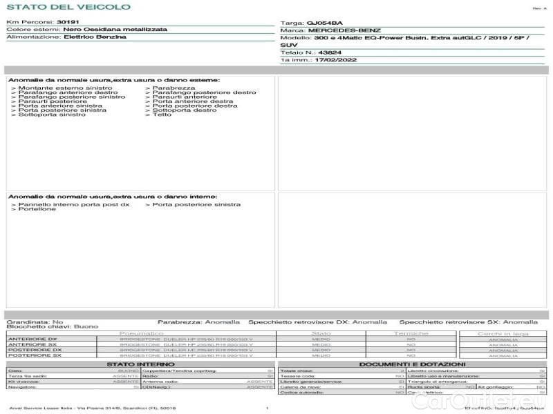The height and width of the screenshot is (414, 553).
Task: Select the POSTERIORE SX tyre row
Action: [x=34, y=355]
